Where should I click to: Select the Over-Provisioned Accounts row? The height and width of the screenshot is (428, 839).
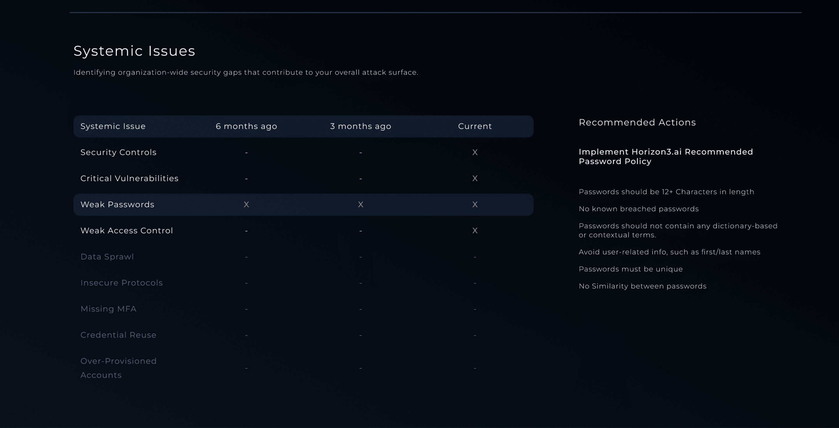point(118,368)
